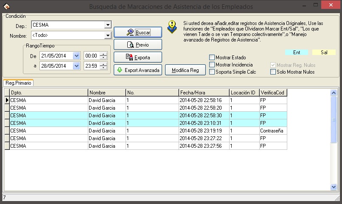Click the Dpto. column header

pos(49,93)
